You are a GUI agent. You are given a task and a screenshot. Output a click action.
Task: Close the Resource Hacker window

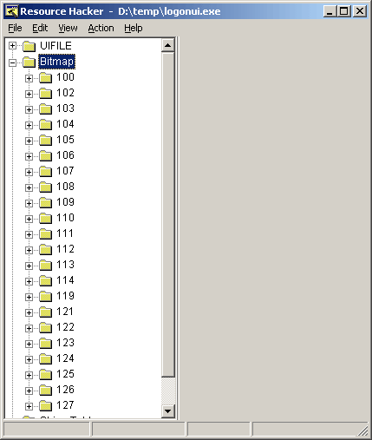pyautogui.click(x=360, y=11)
